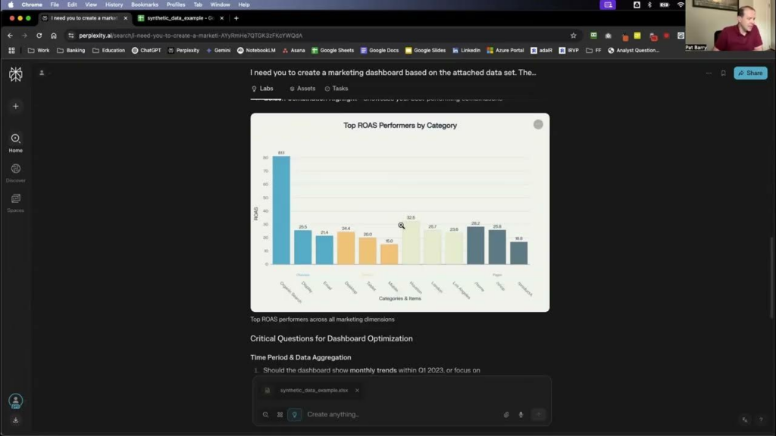776x436 pixels.
Task: Switch to the Assets tab
Action: pos(302,89)
